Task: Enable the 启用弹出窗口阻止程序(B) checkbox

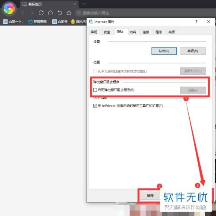Action: [x=95, y=90]
